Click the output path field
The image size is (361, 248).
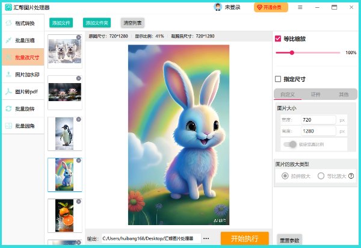coord(151,238)
